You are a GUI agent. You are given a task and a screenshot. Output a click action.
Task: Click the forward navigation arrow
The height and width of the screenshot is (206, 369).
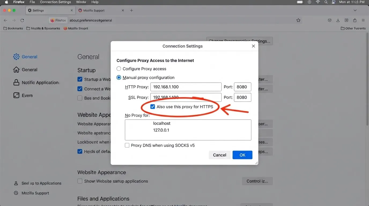pyautogui.click(x=14, y=20)
